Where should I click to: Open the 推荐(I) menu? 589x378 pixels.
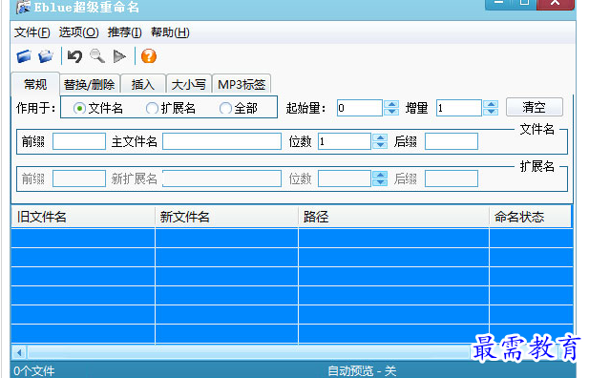[x=124, y=32]
